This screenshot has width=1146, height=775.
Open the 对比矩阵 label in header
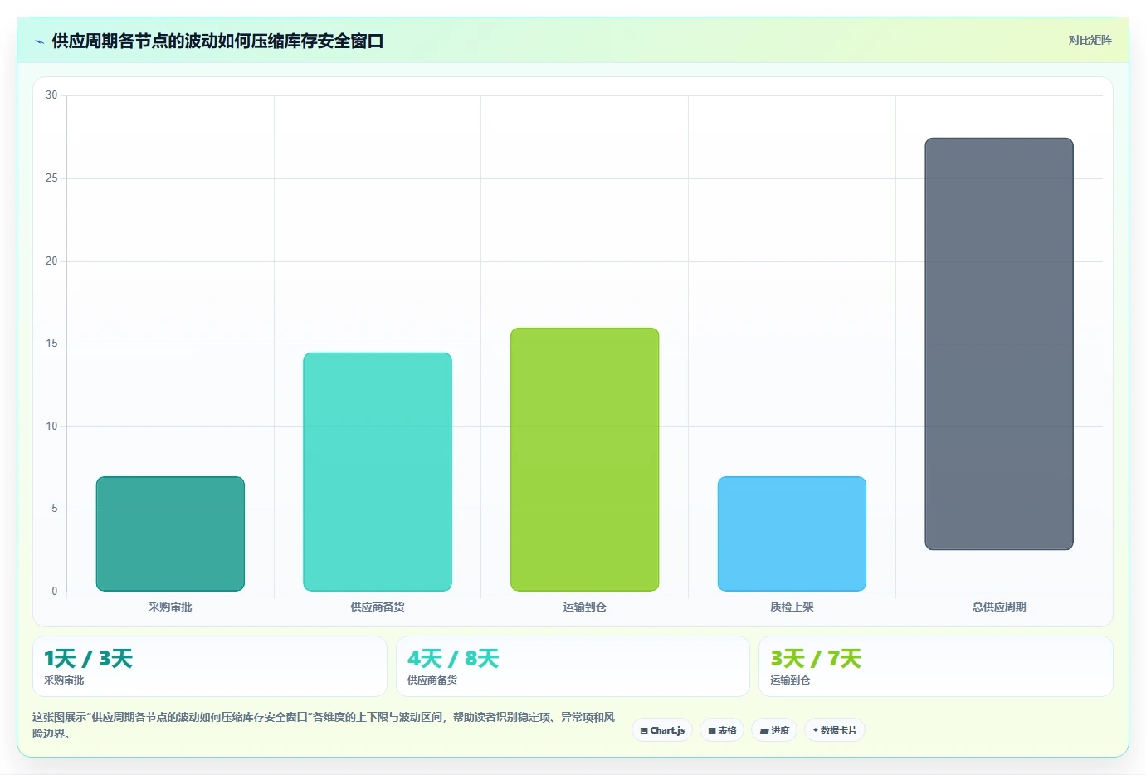pos(1090,40)
